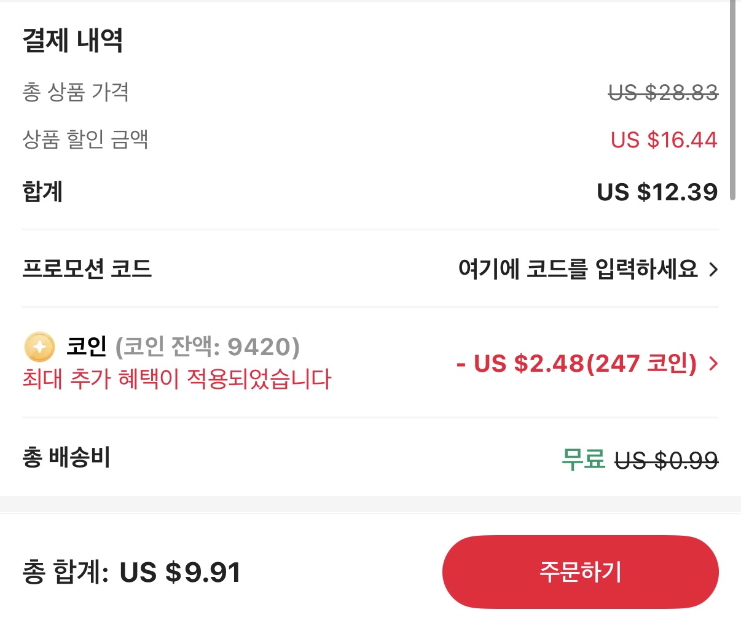Select the 총 합계 US $9.91 total

[131, 573]
